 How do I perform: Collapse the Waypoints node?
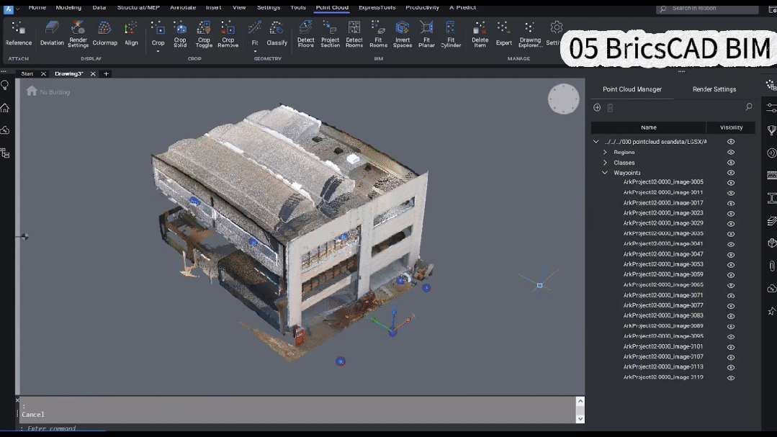tap(605, 173)
